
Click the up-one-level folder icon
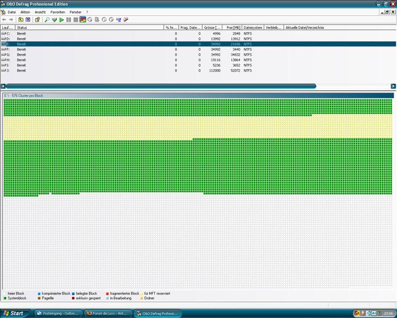tap(21, 19)
